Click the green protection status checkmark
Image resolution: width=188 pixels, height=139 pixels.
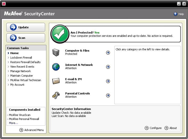tap(60, 34)
